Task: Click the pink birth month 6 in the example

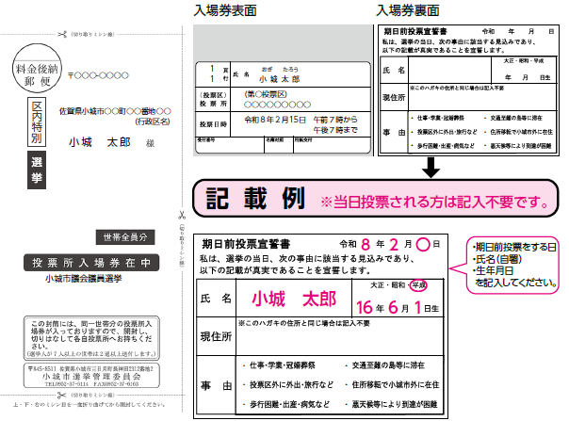Action: (x=394, y=308)
